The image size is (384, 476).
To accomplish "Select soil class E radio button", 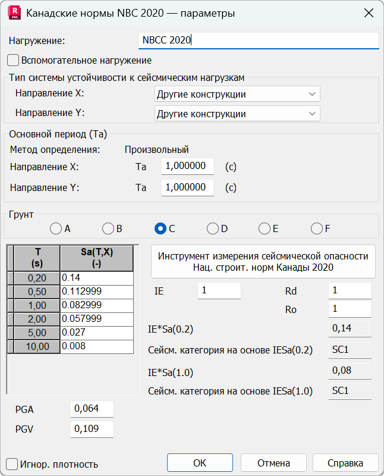I will tap(265, 228).
